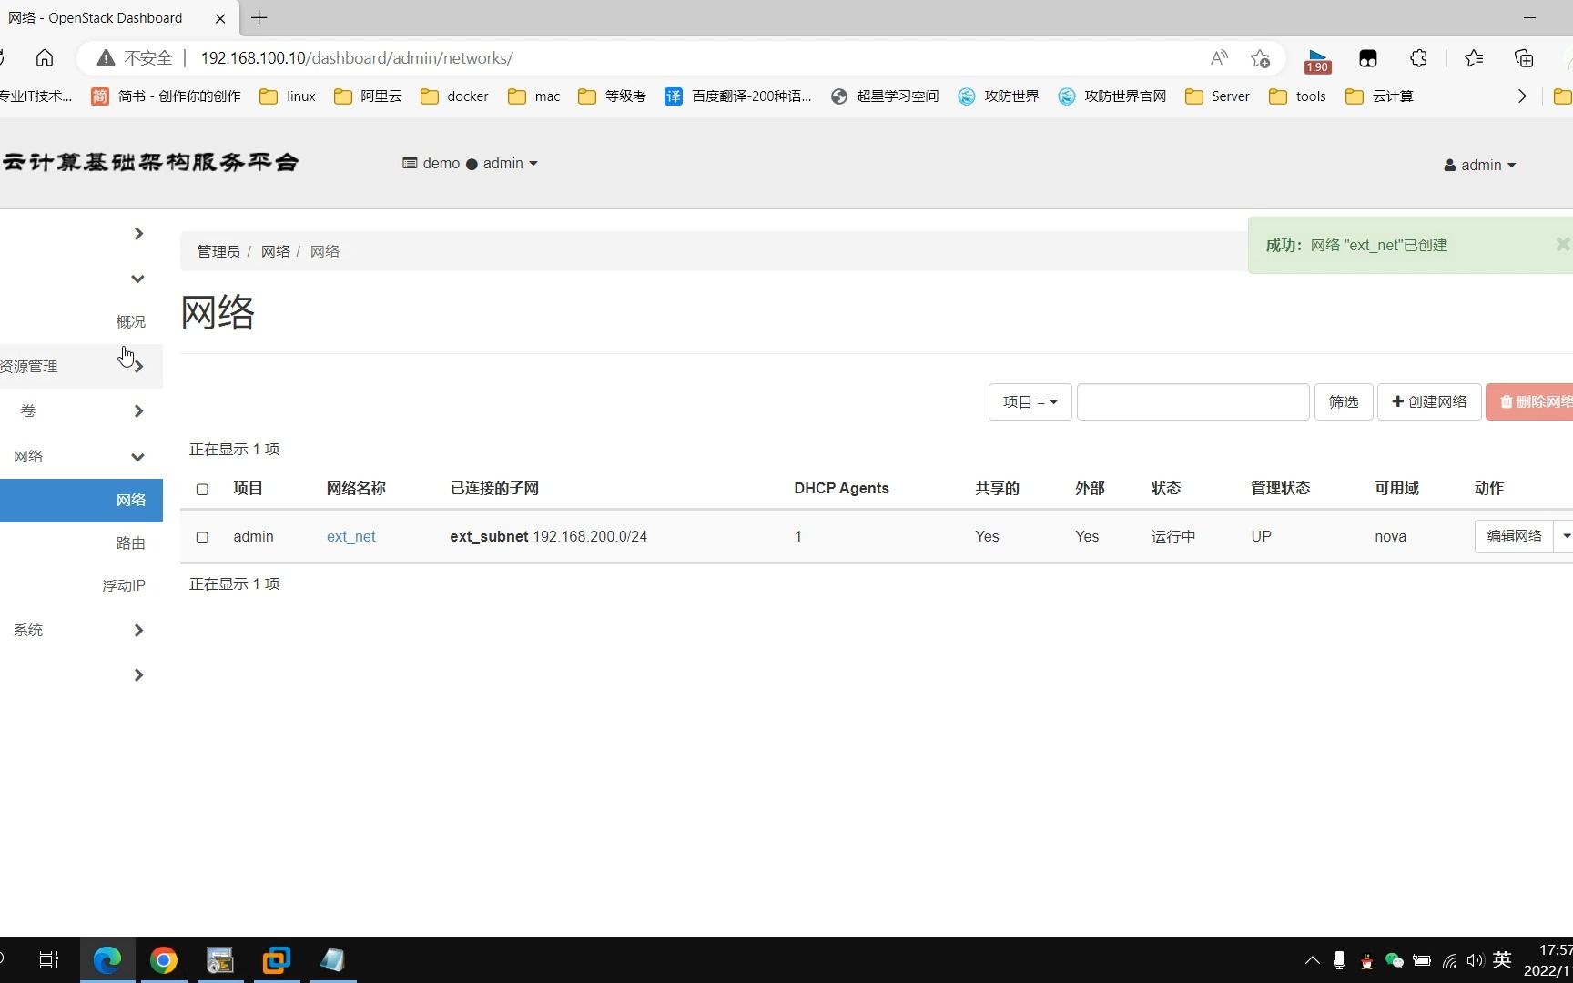This screenshot has height=983, width=1573.
Task: Open the 云计算 bookmarks folder
Action: (x=1379, y=96)
